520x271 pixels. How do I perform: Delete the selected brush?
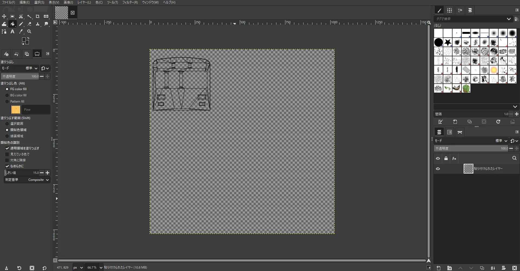point(484,122)
